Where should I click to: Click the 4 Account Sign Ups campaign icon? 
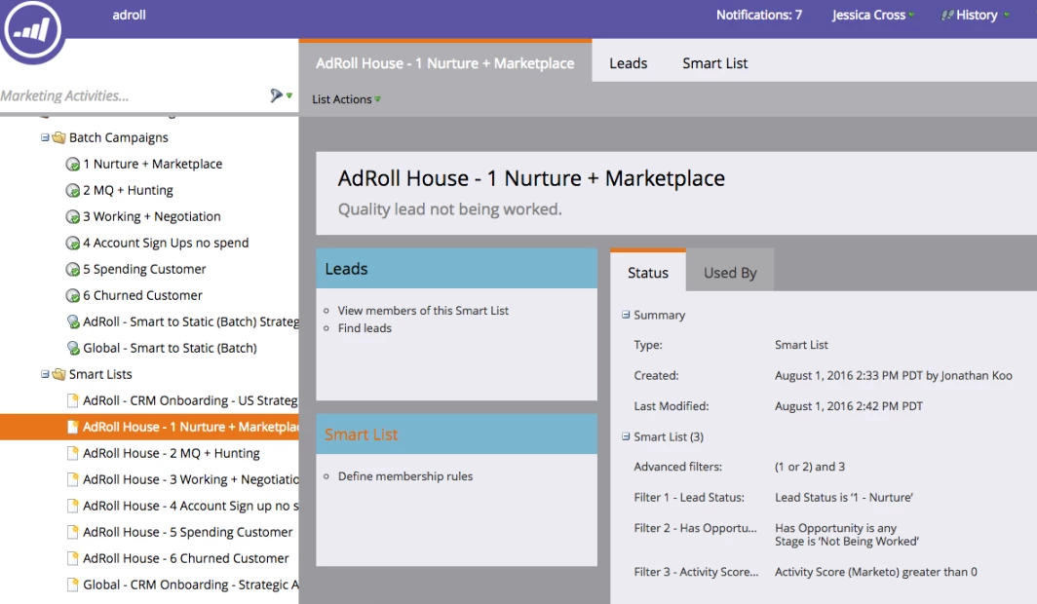pyautogui.click(x=73, y=244)
